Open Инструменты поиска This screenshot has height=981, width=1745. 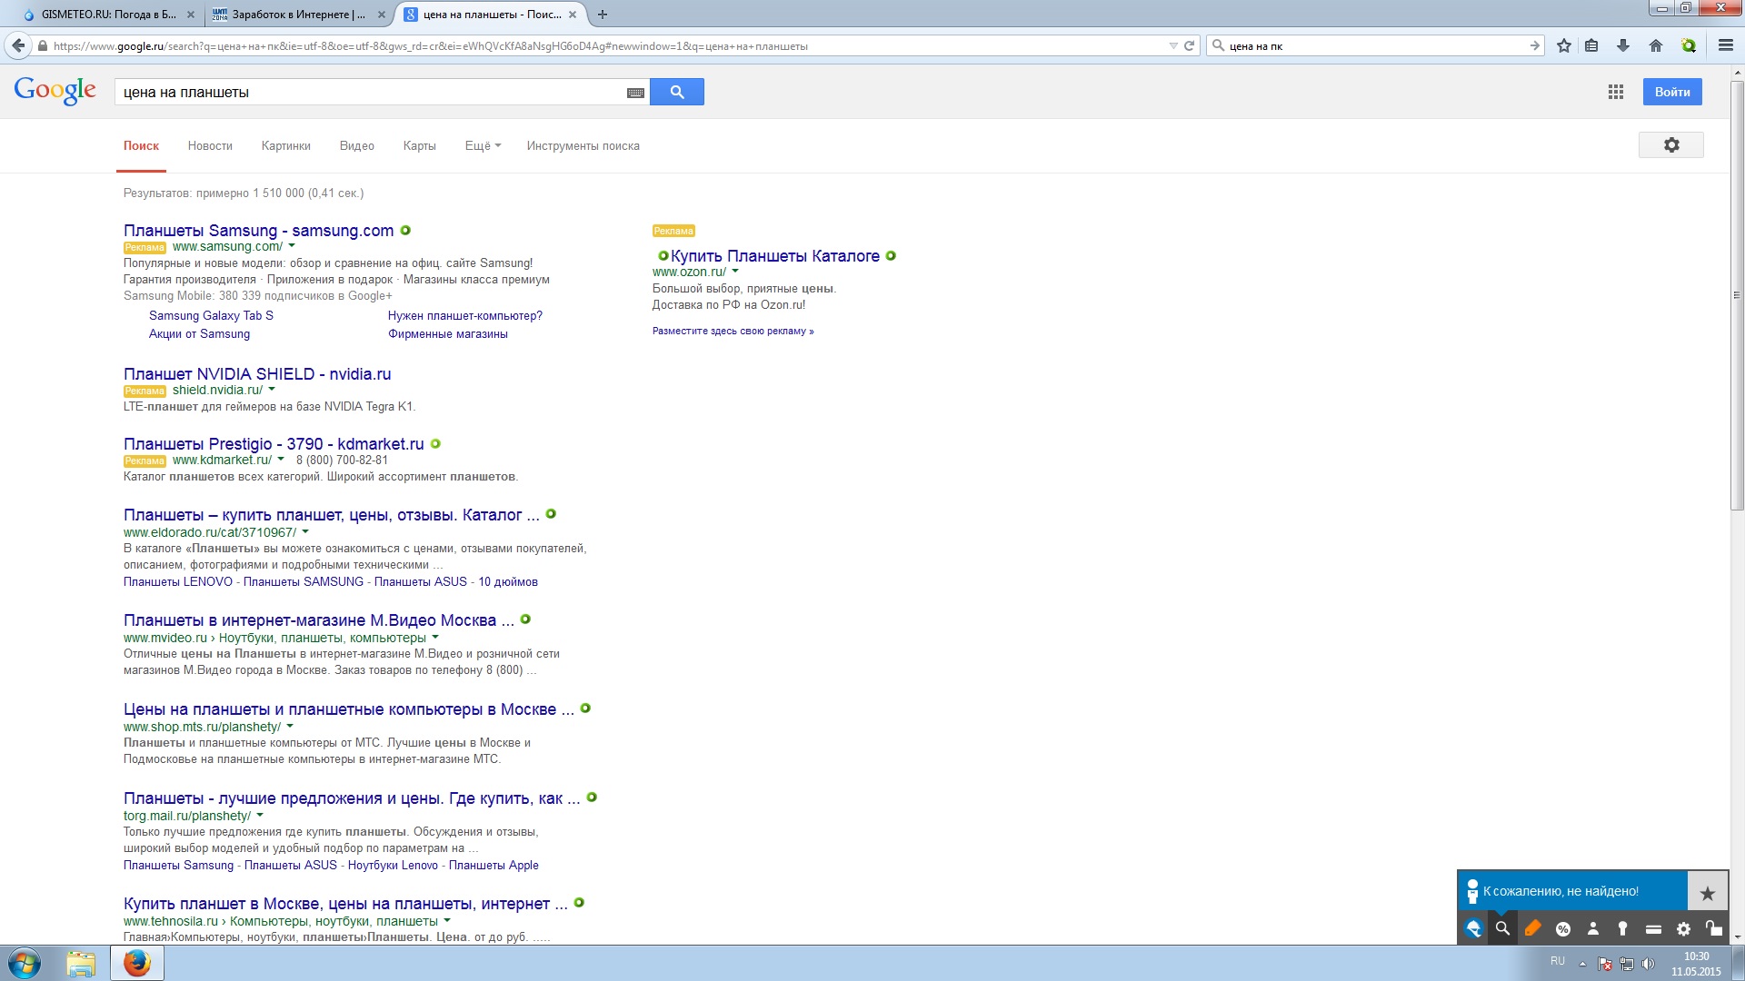[583, 145]
